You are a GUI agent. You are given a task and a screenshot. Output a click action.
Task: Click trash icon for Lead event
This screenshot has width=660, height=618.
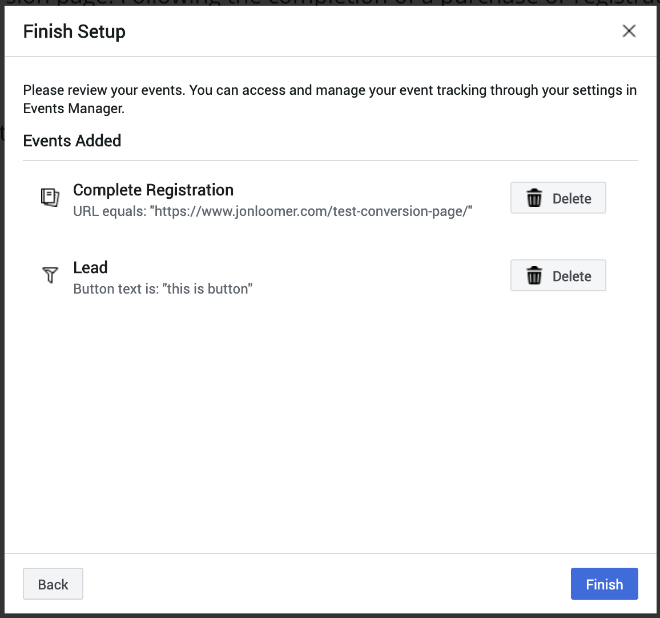[534, 276]
